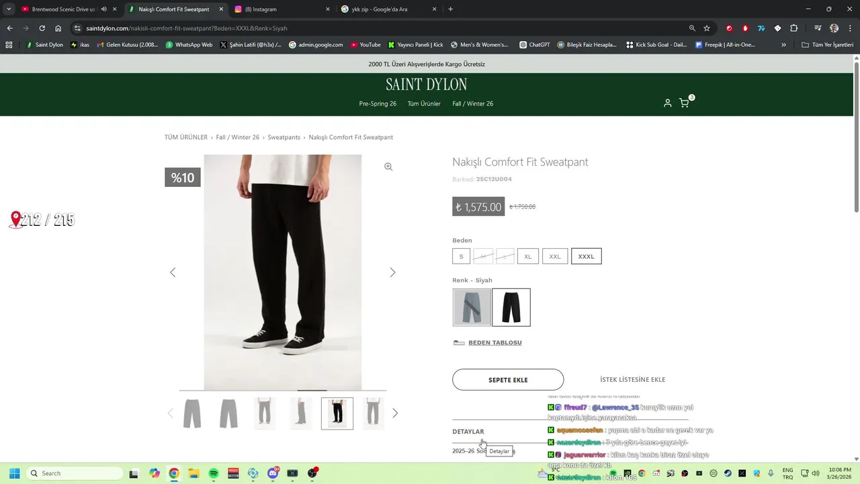Open a new browser tab

click(x=451, y=9)
